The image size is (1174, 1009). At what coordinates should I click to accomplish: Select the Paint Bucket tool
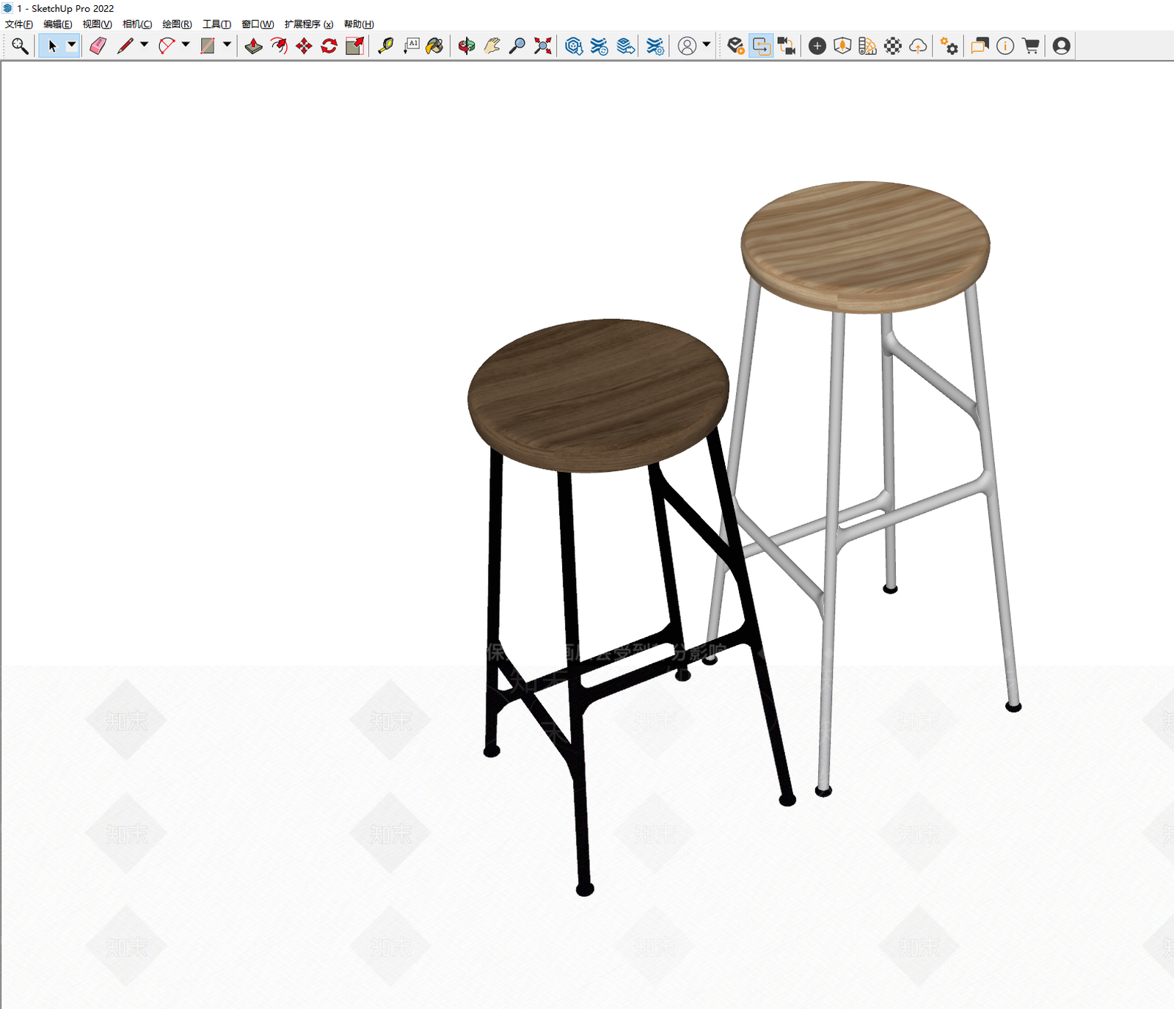[x=435, y=46]
